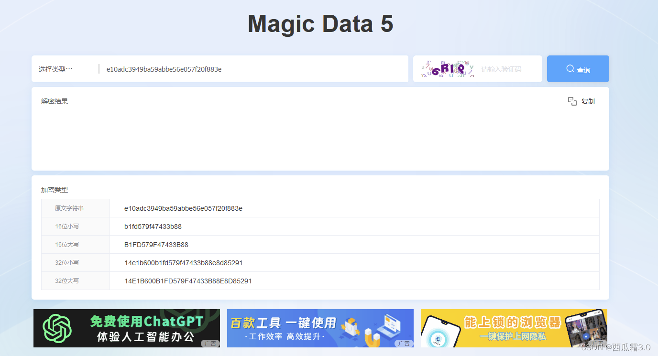Click the 广告 label on the ChatGPT banner
Screen dimensions: 658x356
point(210,343)
